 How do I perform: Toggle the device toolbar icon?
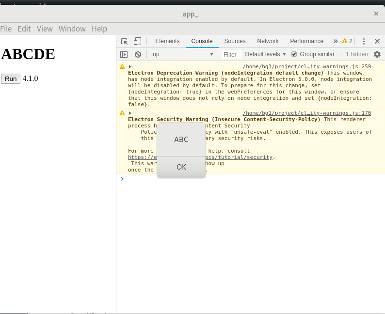click(x=137, y=41)
